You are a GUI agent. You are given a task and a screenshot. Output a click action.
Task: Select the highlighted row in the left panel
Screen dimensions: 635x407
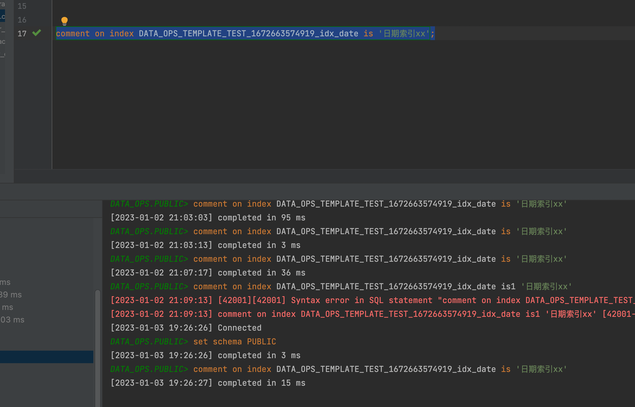point(47,357)
